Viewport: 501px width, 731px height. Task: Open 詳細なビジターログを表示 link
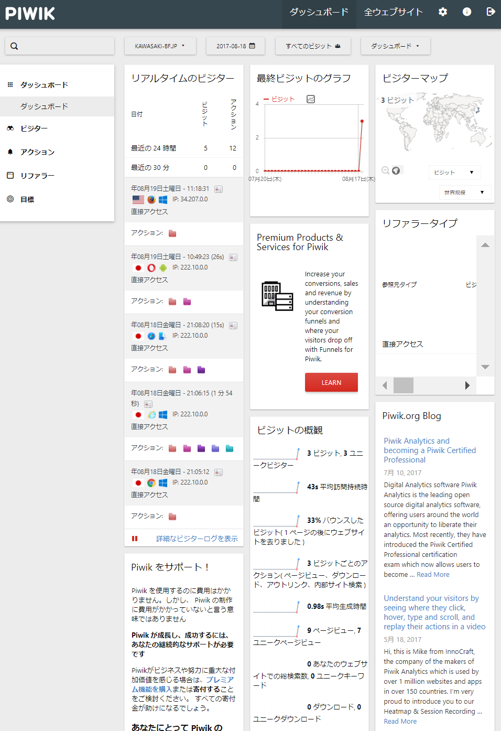[x=197, y=539]
